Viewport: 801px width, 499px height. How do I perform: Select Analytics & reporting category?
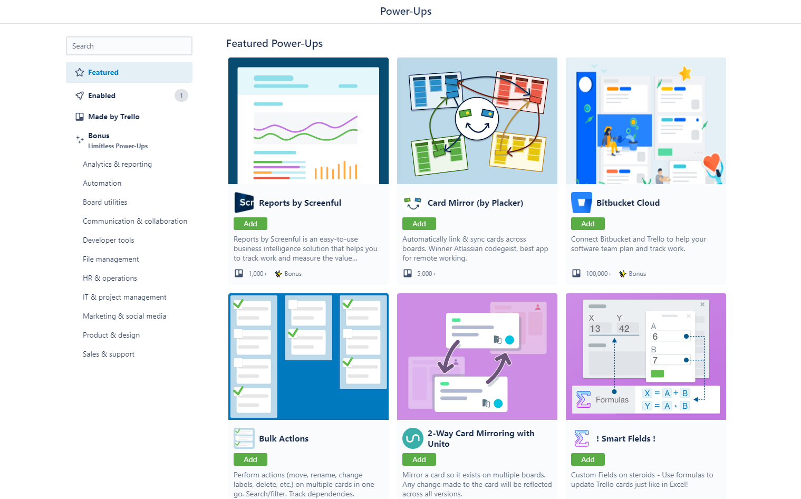pyautogui.click(x=117, y=164)
